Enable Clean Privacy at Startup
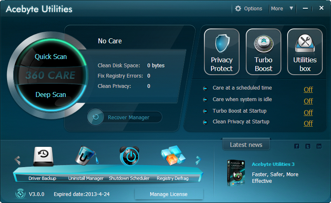The width and height of the screenshot is (331, 203). tap(308, 123)
